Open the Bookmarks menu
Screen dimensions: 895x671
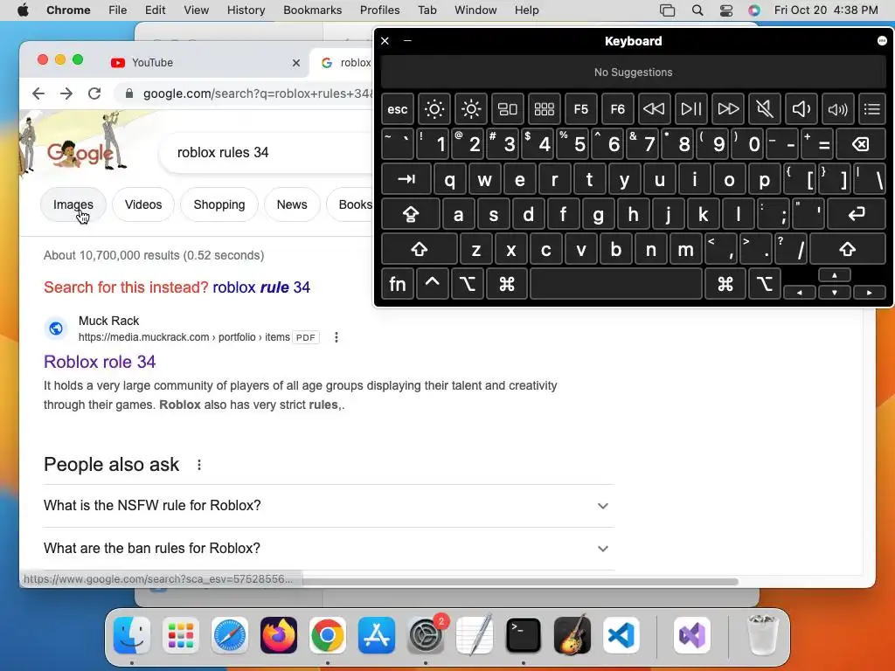coord(312,10)
